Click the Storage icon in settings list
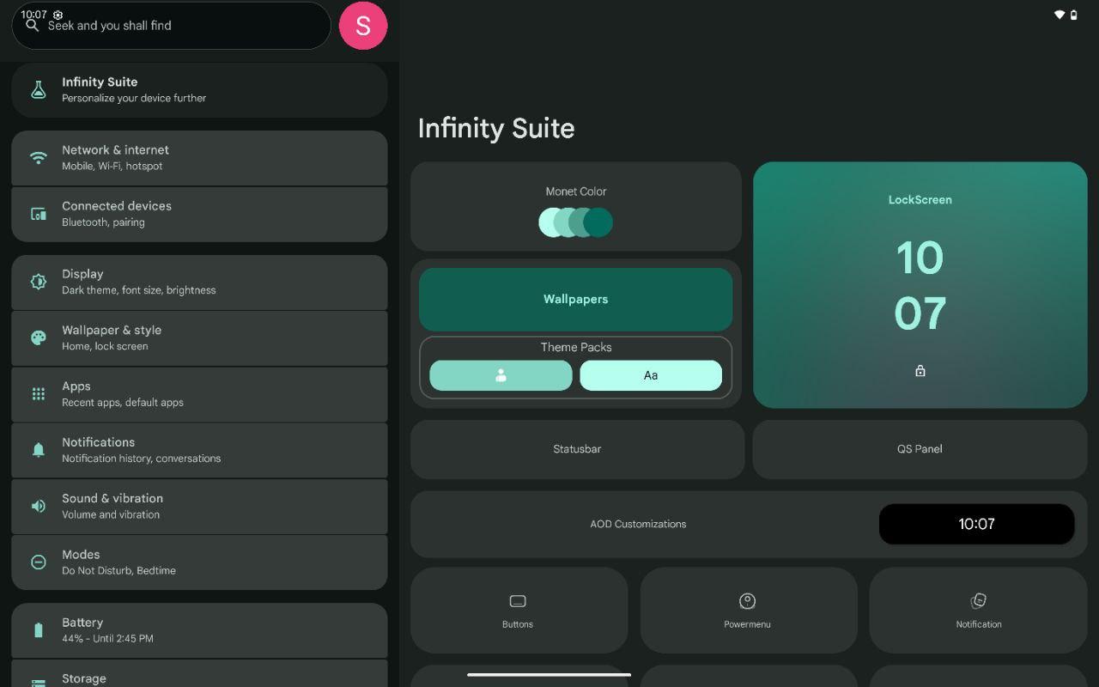 tap(38, 683)
